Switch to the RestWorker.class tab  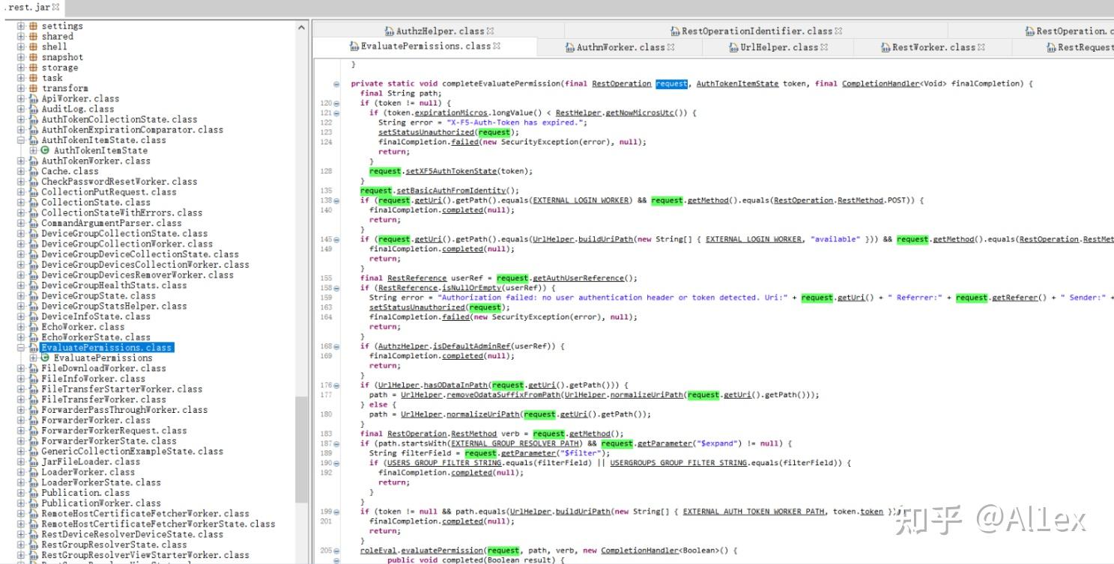coord(933,47)
